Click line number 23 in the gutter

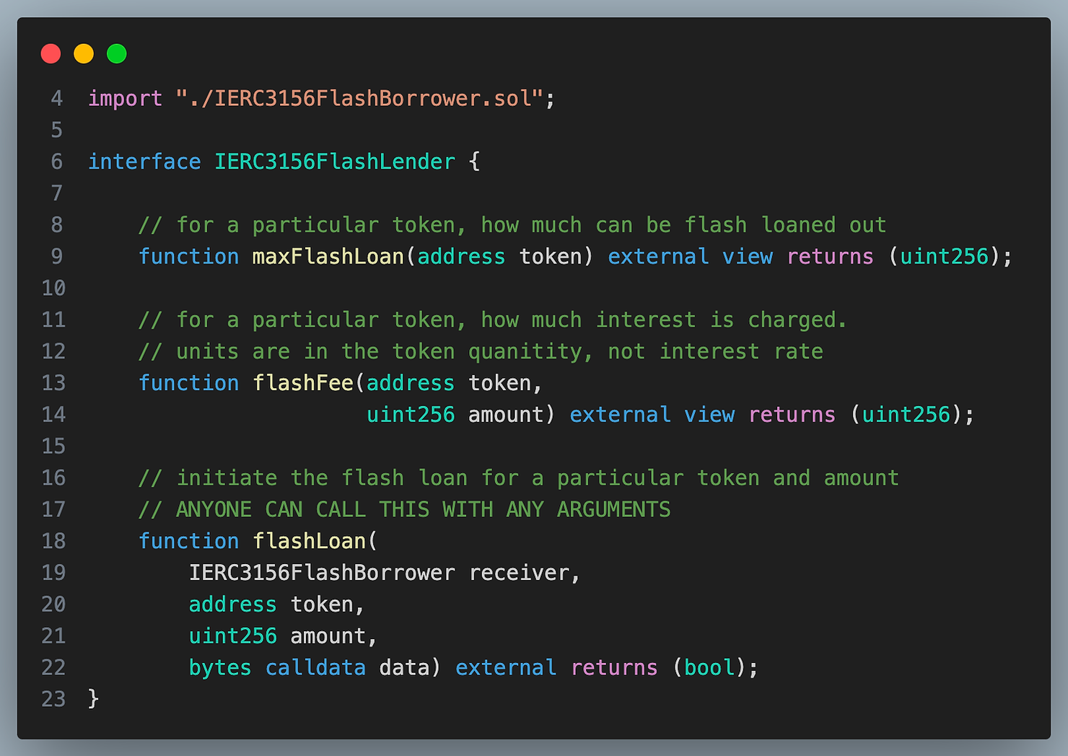53,699
